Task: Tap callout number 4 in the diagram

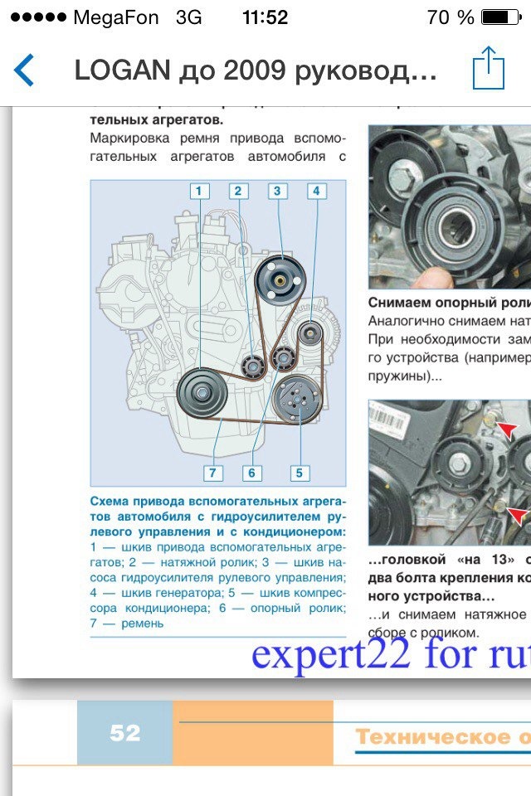Action: coord(316,191)
